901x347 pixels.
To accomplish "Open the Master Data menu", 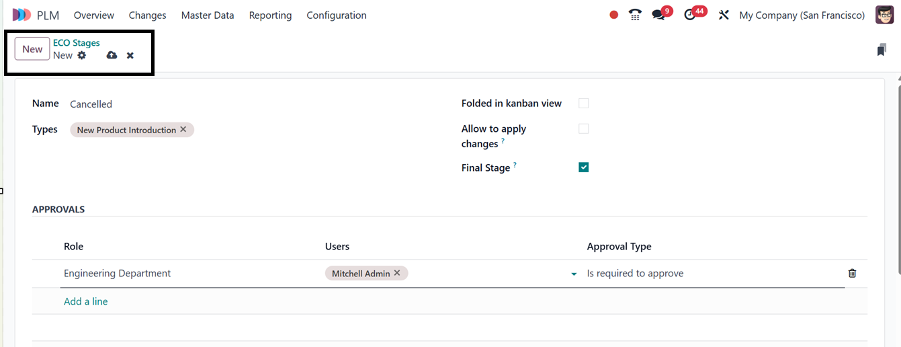I will coord(208,15).
